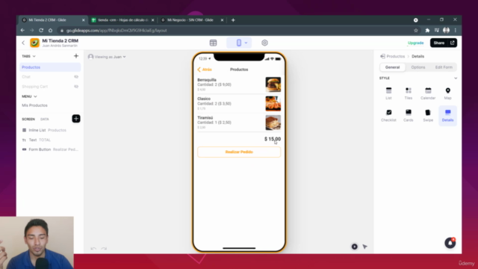Image resolution: width=478 pixels, height=269 pixels.
Task: Add a component with black plus button
Action: (76, 119)
